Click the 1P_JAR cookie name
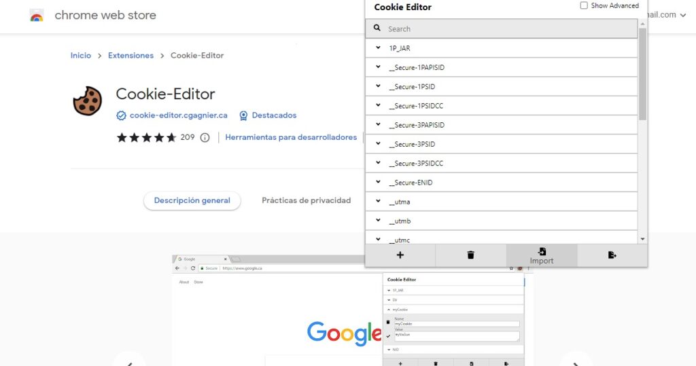Image resolution: width=696 pixels, height=366 pixels. [x=400, y=48]
